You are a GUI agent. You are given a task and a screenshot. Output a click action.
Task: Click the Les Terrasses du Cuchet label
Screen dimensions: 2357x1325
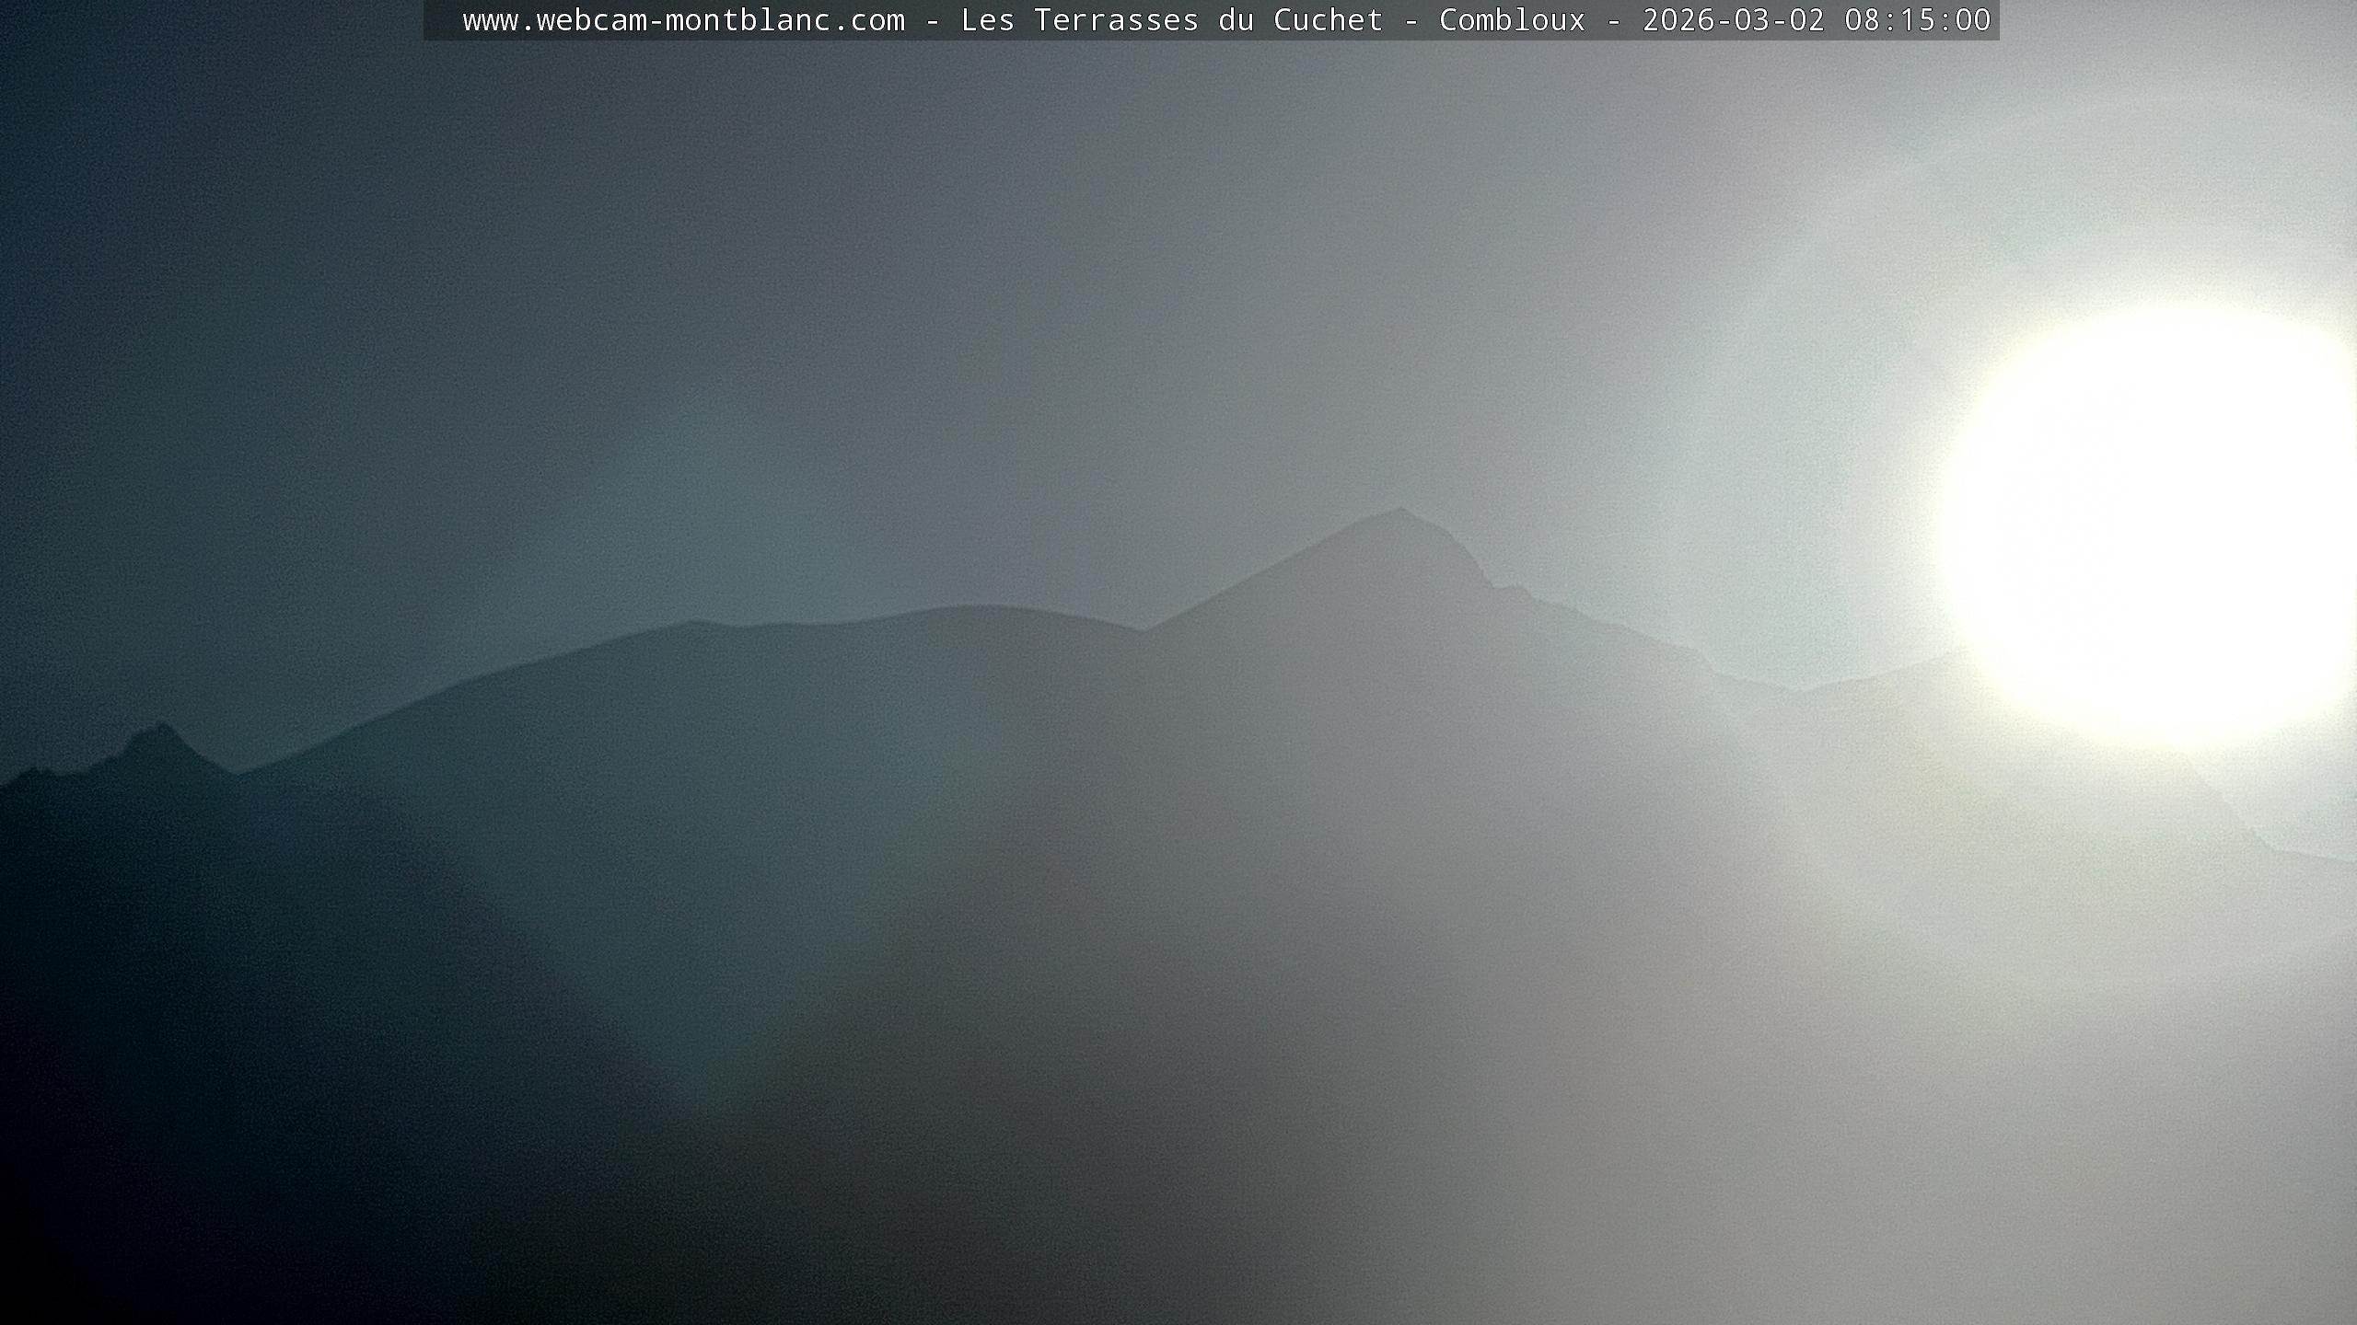pos(1171,20)
